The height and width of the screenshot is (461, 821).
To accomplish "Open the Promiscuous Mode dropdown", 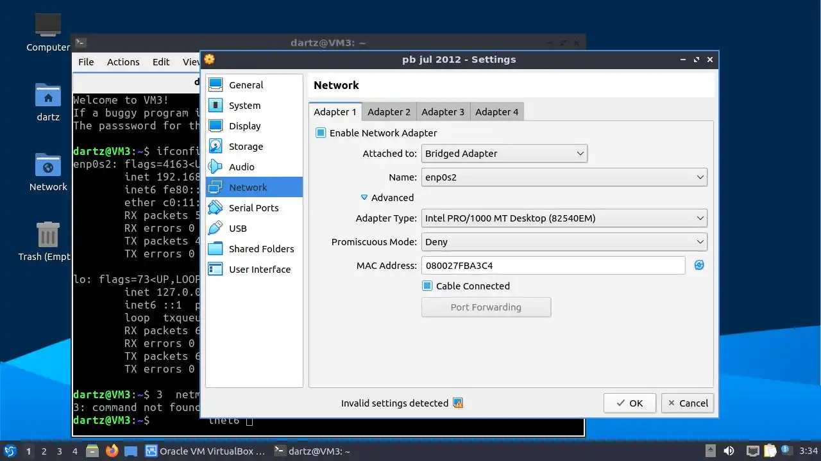I will (564, 242).
